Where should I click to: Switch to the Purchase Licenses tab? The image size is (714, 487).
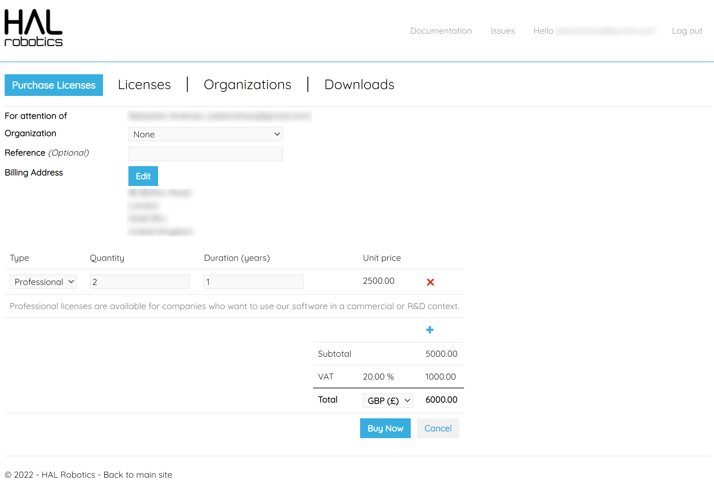[54, 85]
